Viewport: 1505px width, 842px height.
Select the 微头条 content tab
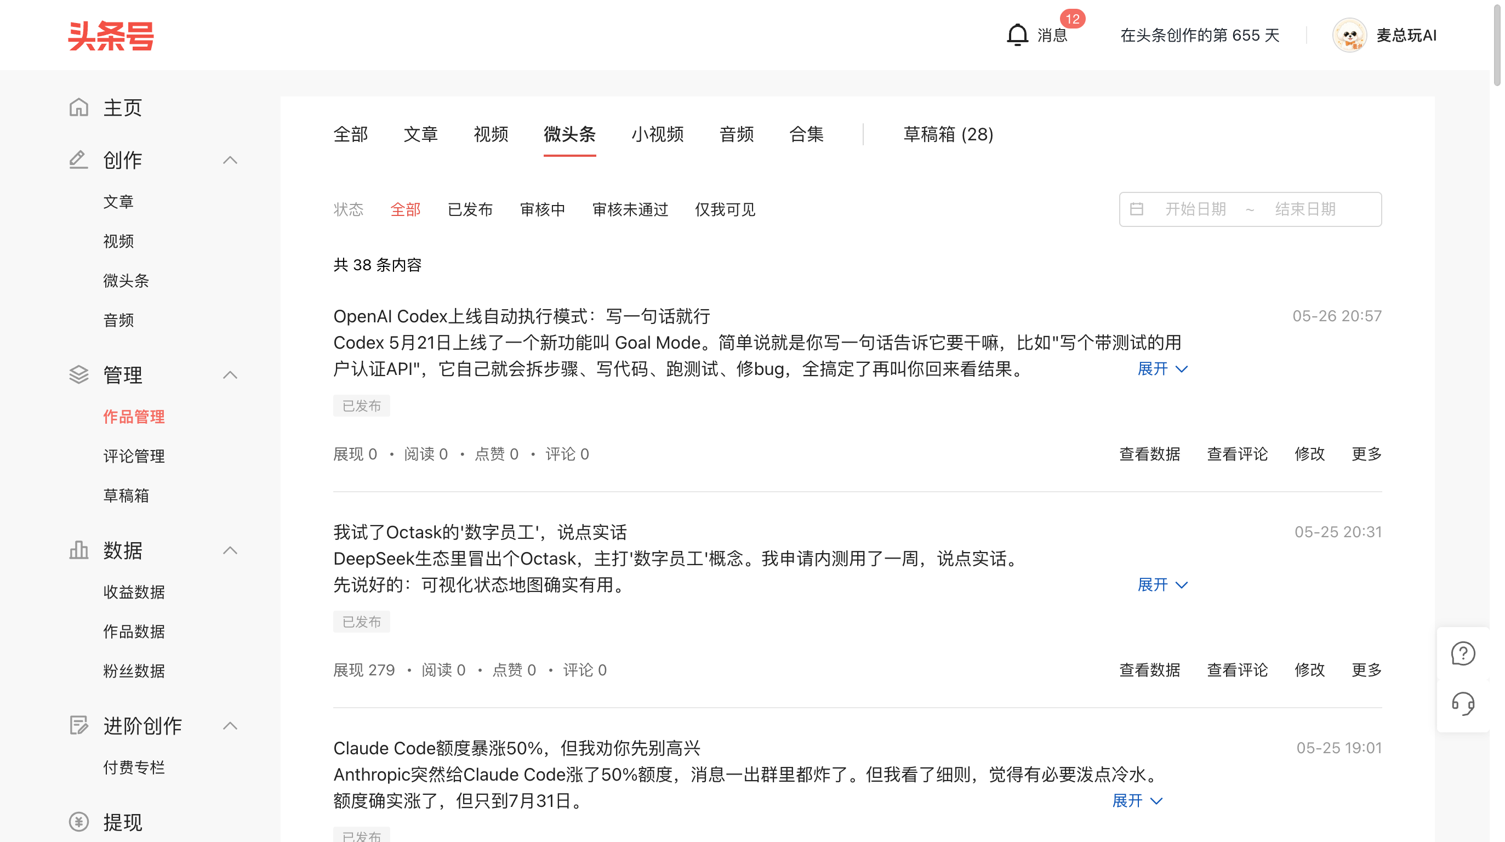tap(569, 134)
